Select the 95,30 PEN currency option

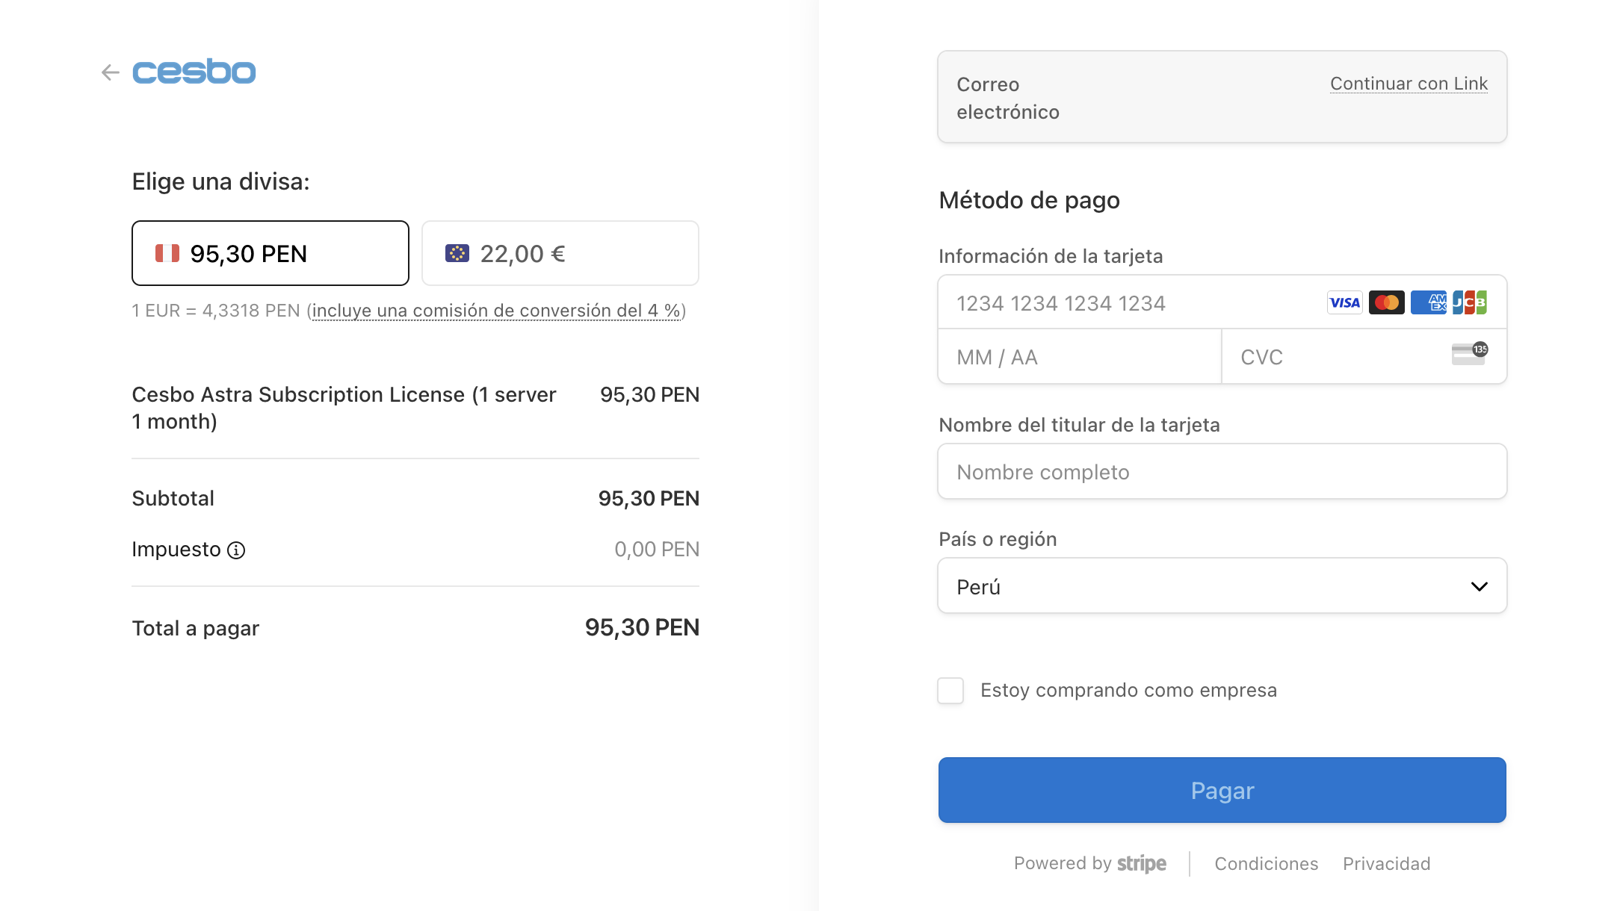270,253
